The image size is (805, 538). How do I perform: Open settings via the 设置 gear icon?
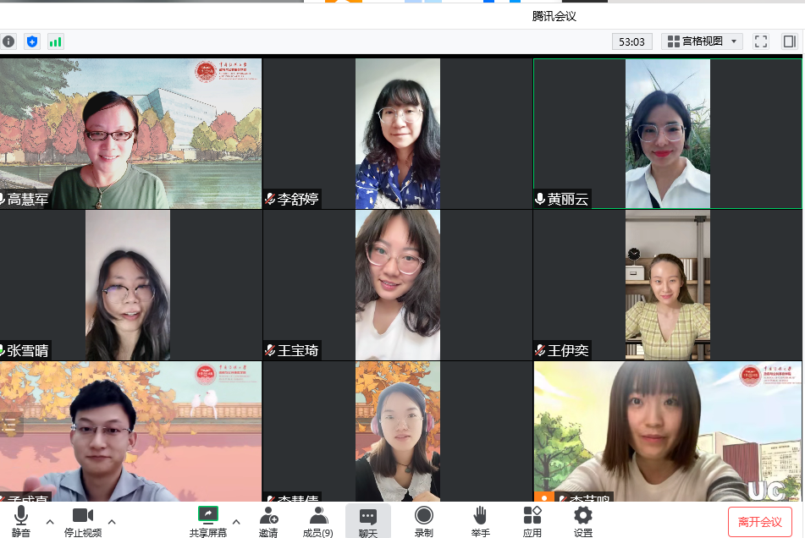582,519
